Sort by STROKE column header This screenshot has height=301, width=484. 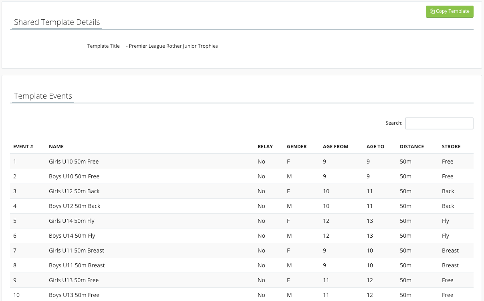click(x=451, y=147)
